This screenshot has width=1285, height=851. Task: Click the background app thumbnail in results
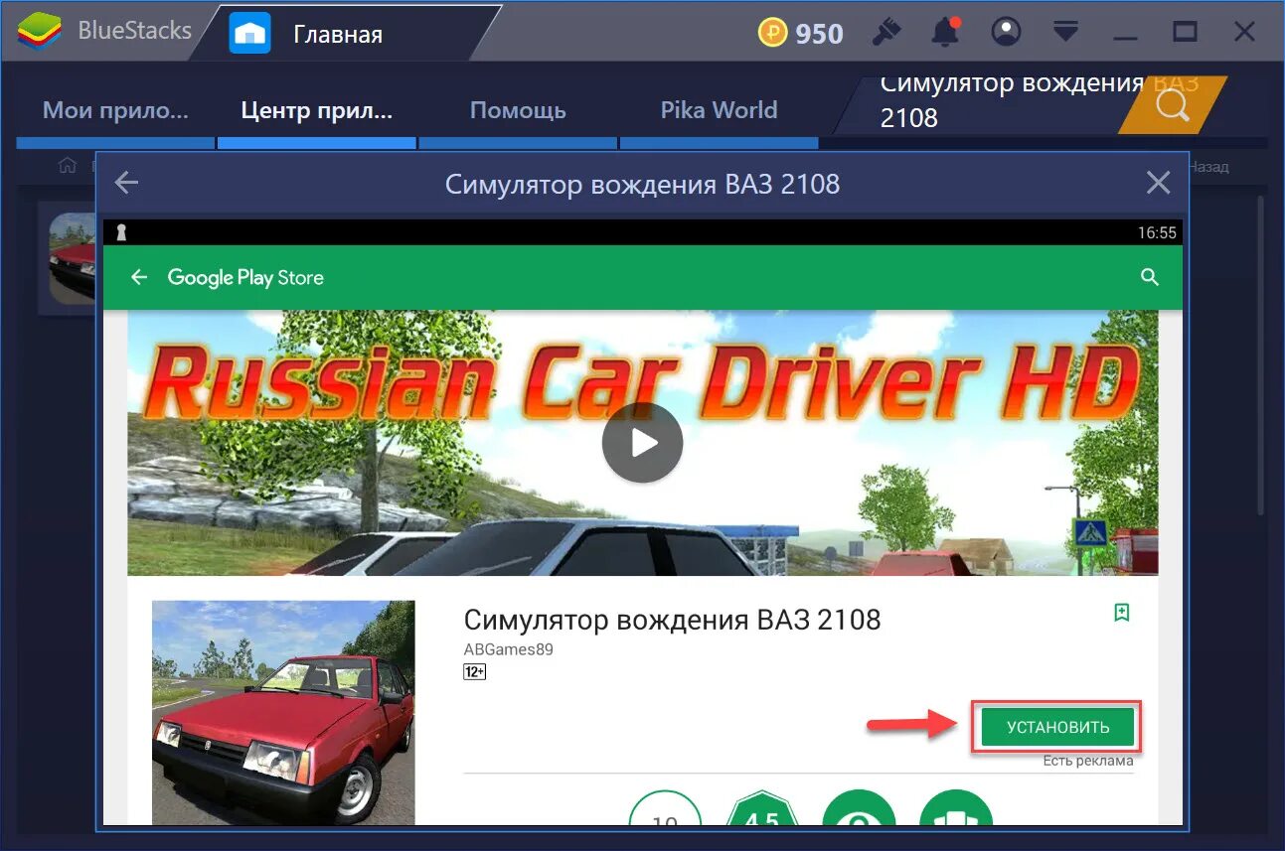[72, 257]
